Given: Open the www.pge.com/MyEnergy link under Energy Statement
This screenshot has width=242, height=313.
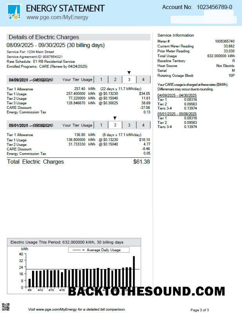Looking at the screenshot, I should (57, 17).
